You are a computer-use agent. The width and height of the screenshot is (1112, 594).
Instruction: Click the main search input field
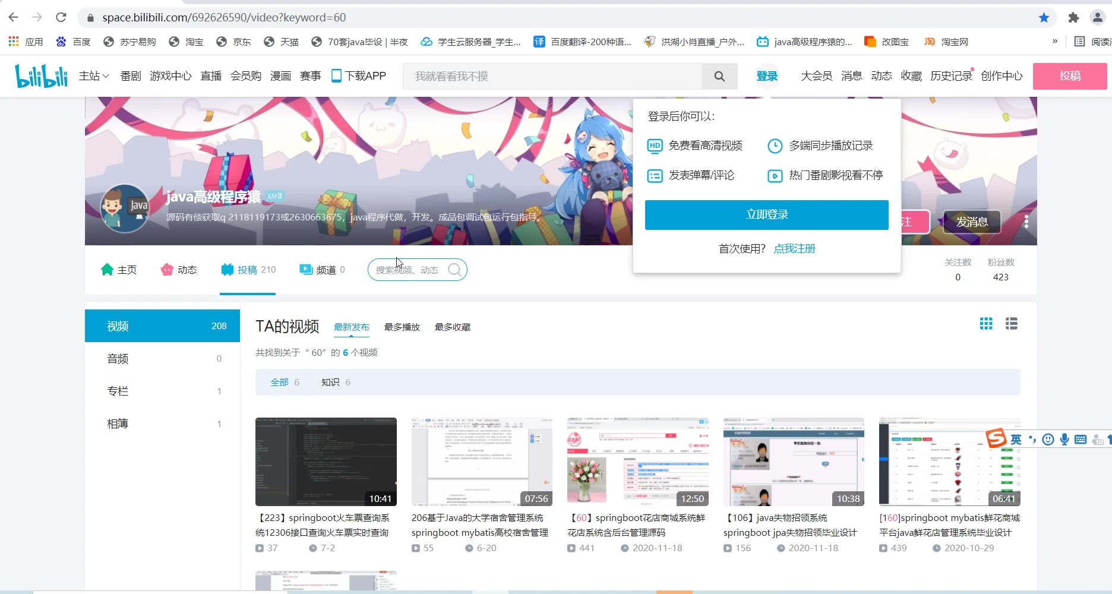pos(552,76)
